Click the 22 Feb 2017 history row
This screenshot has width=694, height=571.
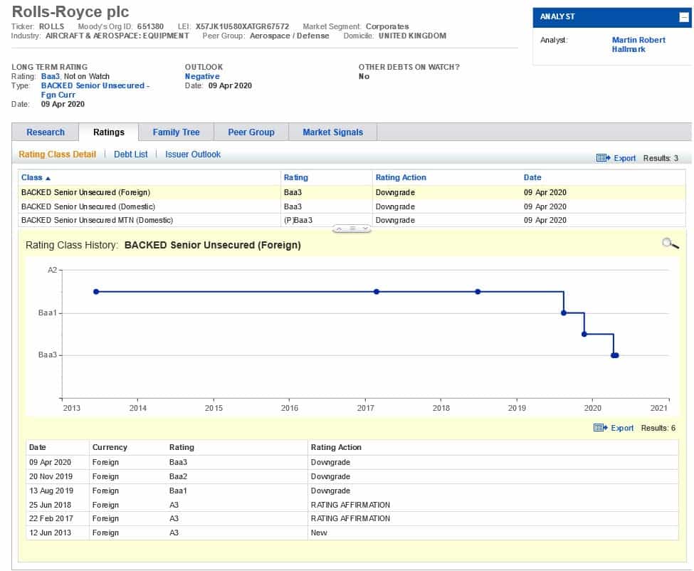point(352,518)
